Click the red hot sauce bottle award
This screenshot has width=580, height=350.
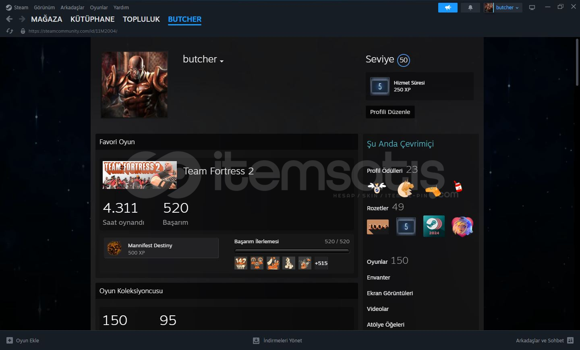tap(458, 186)
